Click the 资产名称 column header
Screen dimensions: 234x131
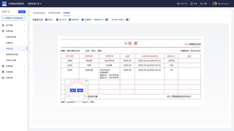tap(70, 56)
